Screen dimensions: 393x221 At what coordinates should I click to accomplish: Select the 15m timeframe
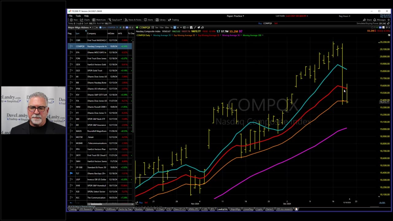[161, 28]
